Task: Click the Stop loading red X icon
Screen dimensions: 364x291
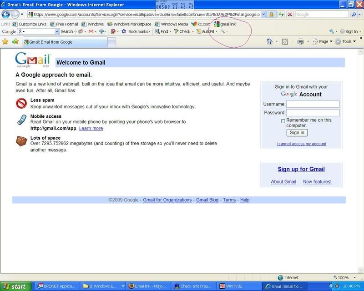Action: click(290, 15)
